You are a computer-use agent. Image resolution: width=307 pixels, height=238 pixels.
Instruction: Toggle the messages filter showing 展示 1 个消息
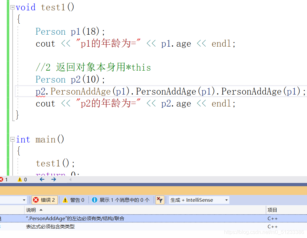click(x=121, y=200)
